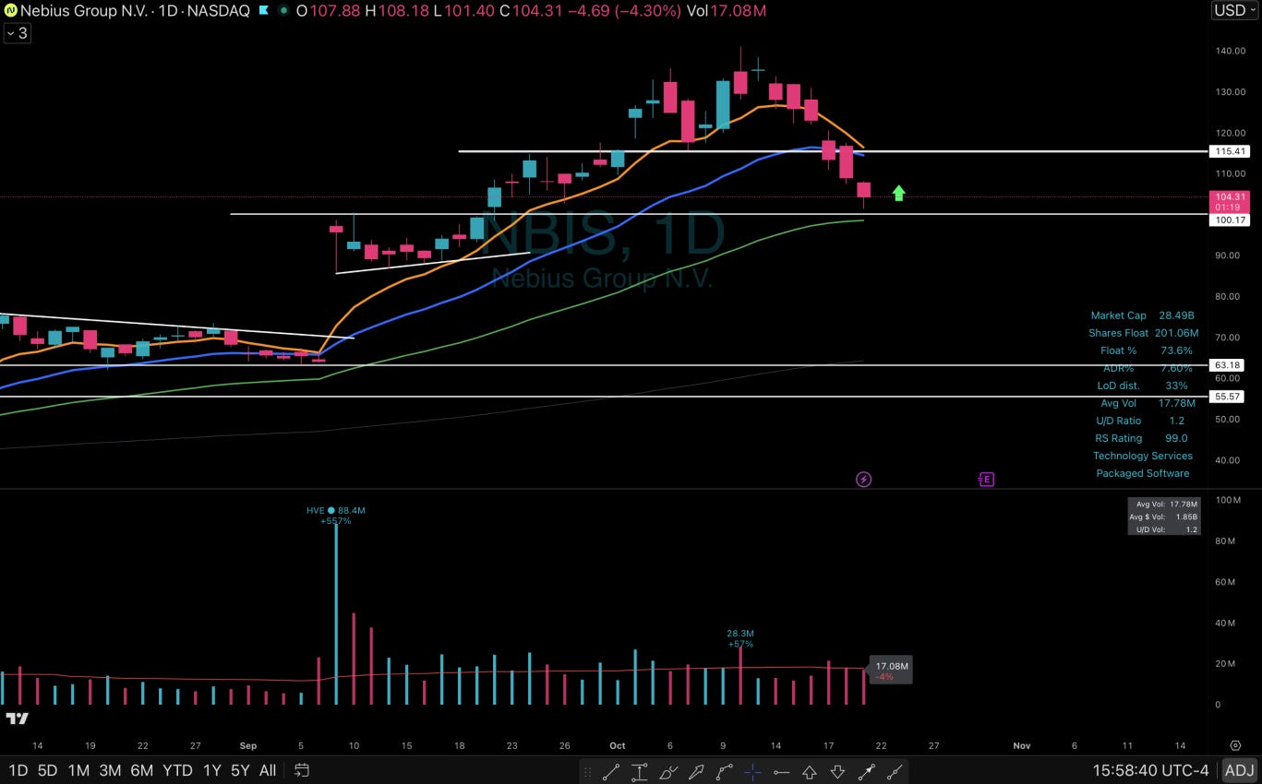Click the Packaged Software industry text
The image size is (1262, 784).
(x=1143, y=473)
